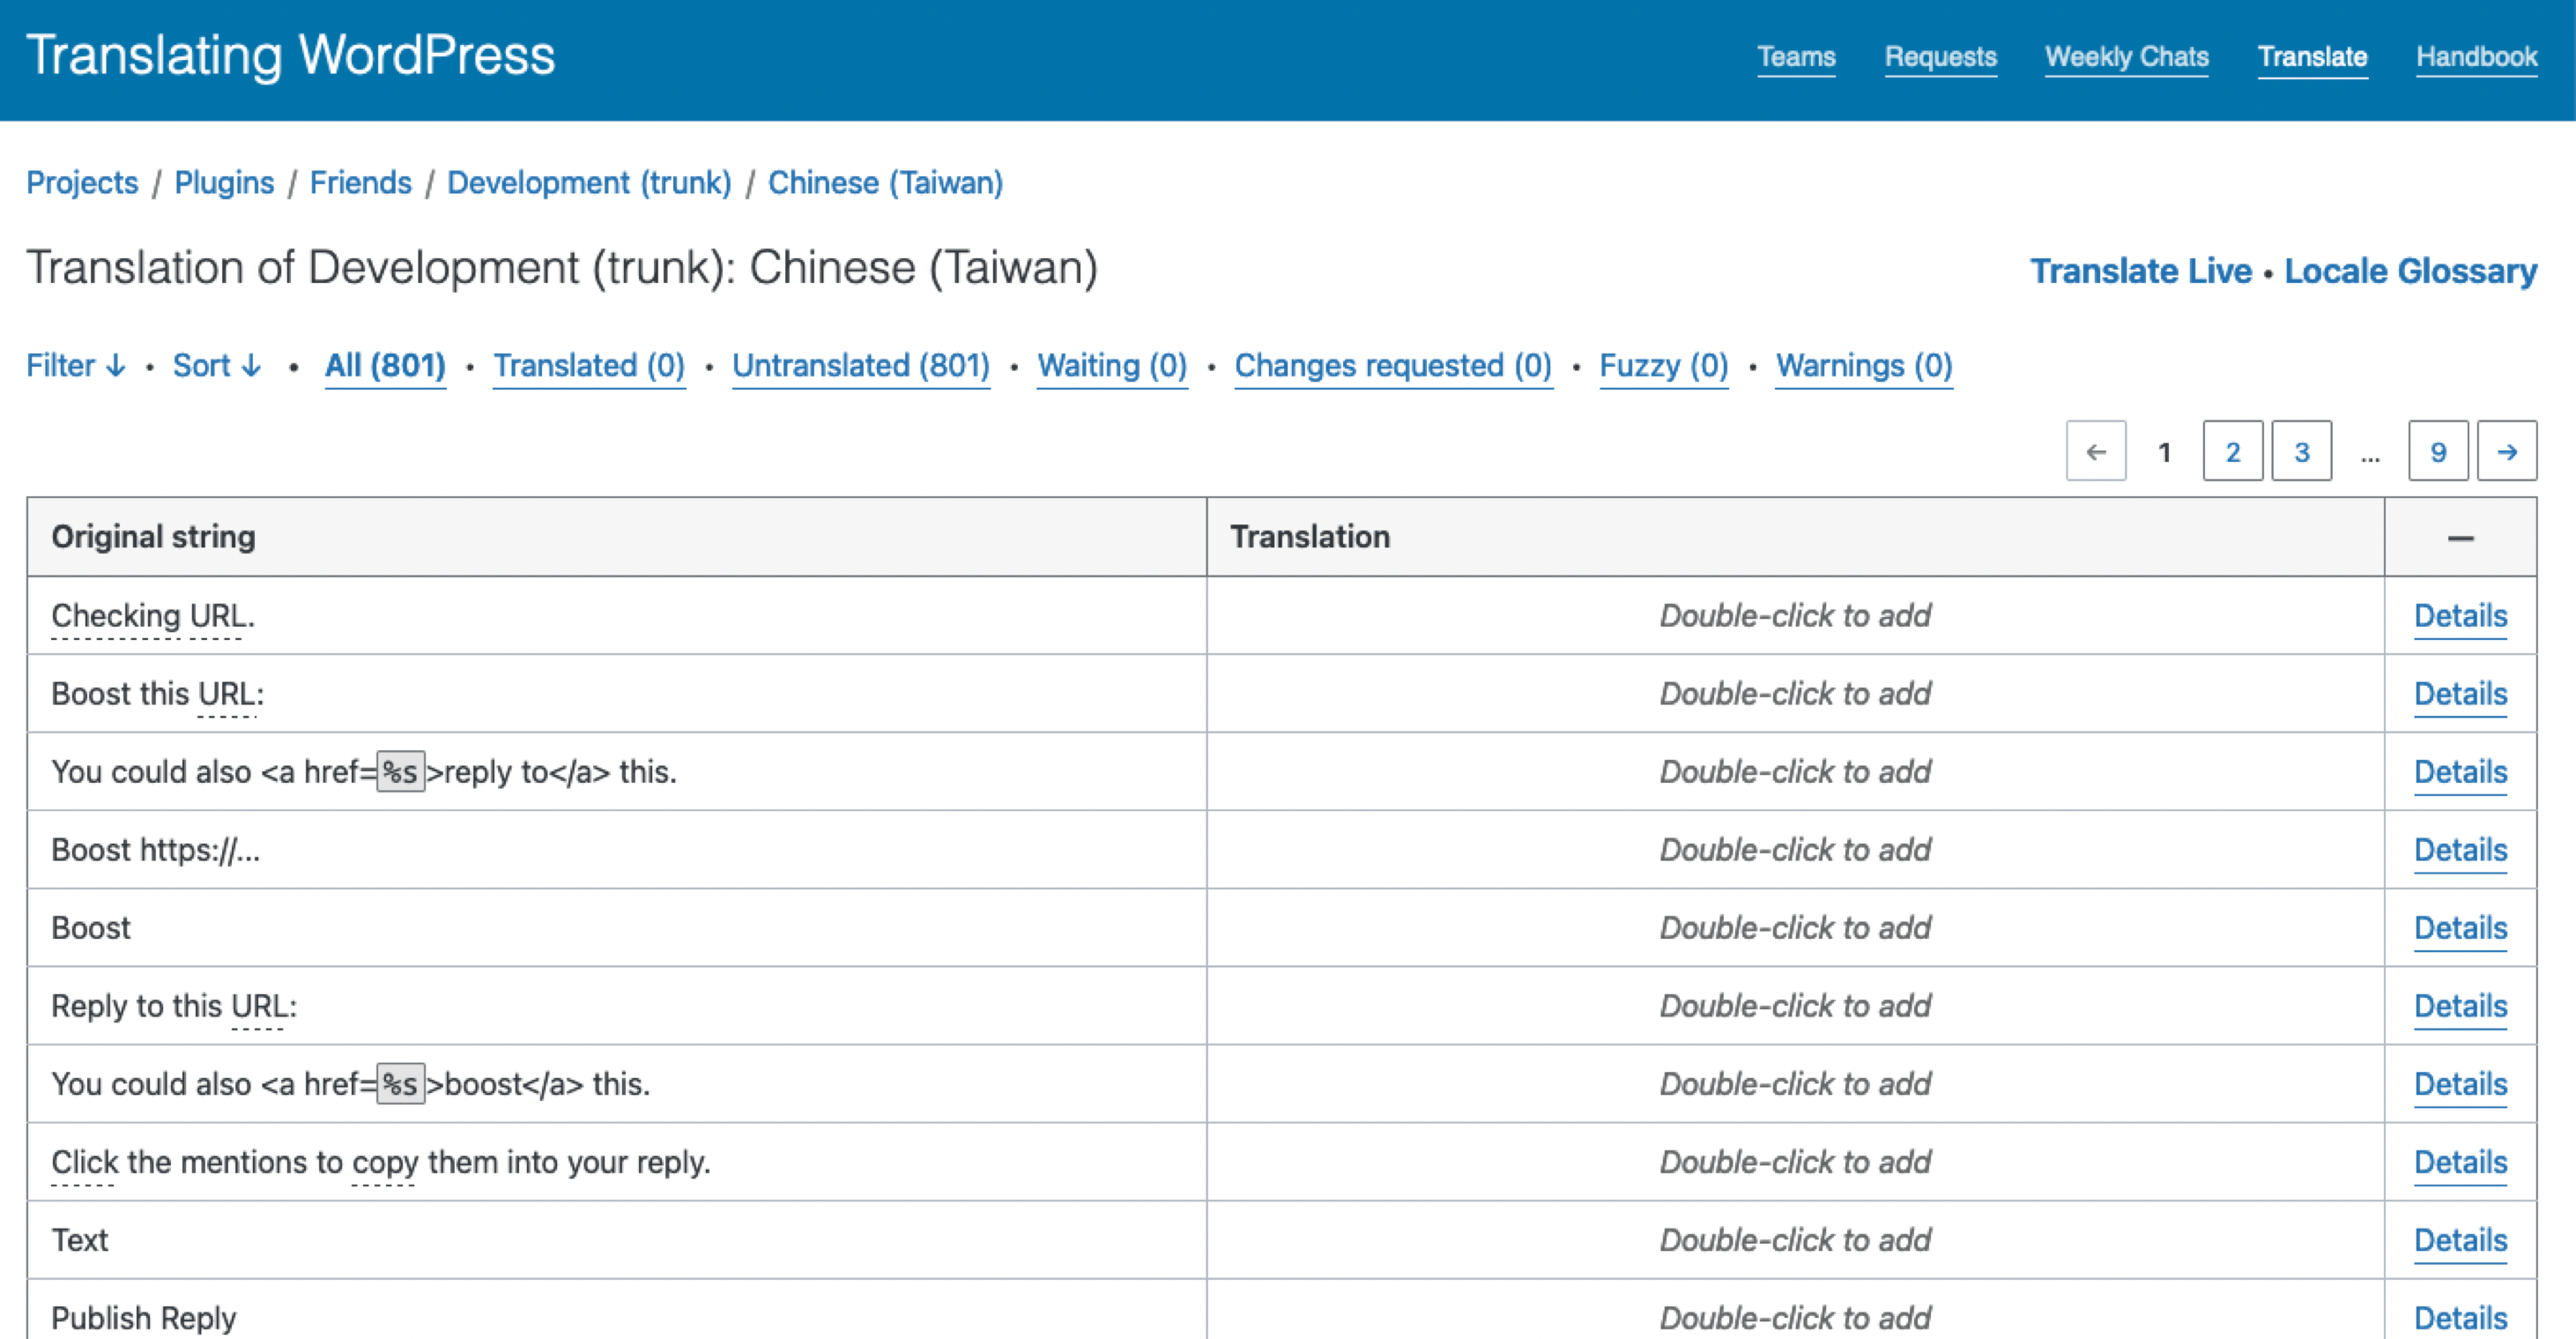Go to next page arrow
The width and height of the screenshot is (2576, 1339).
tap(2507, 451)
